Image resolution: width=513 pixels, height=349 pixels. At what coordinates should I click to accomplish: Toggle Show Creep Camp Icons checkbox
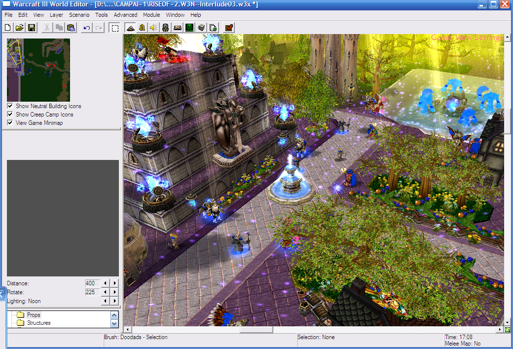pyautogui.click(x=10, y=114)
